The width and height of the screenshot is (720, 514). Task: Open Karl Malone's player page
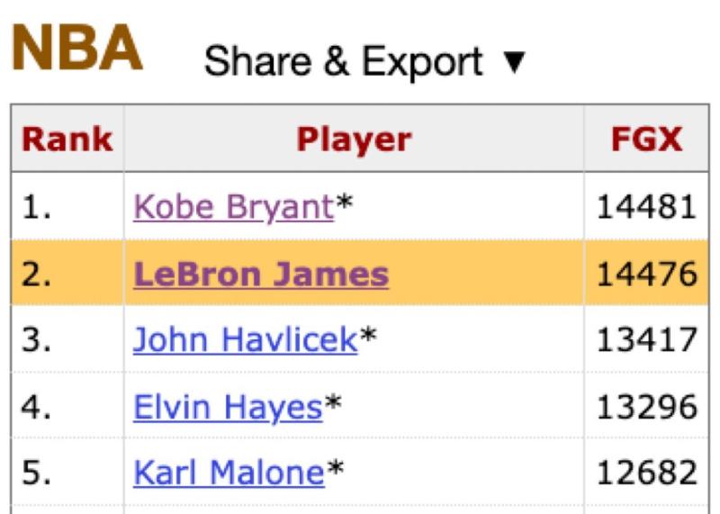point(229,473)
